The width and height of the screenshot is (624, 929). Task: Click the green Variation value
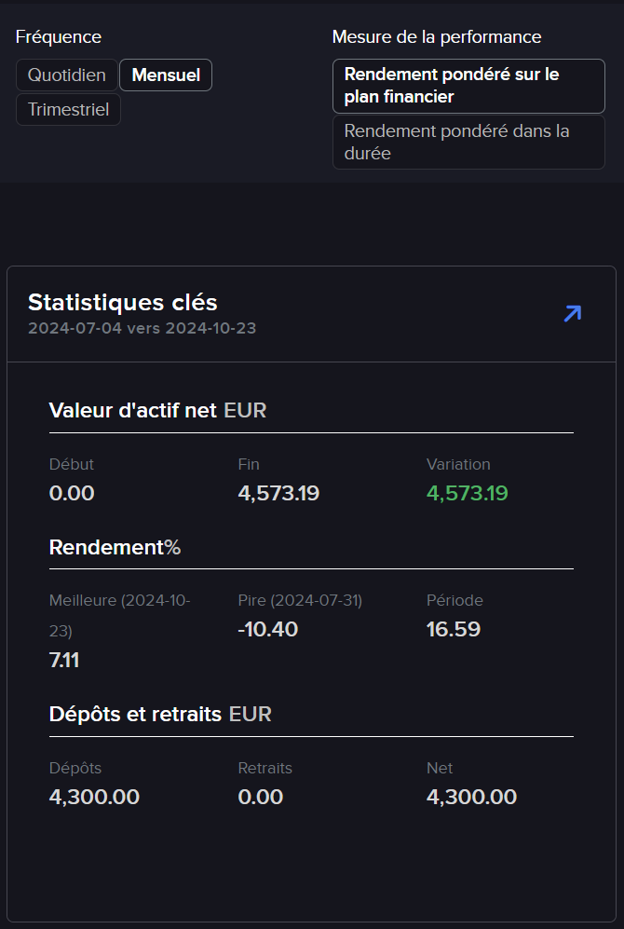[x=468, y=493]
